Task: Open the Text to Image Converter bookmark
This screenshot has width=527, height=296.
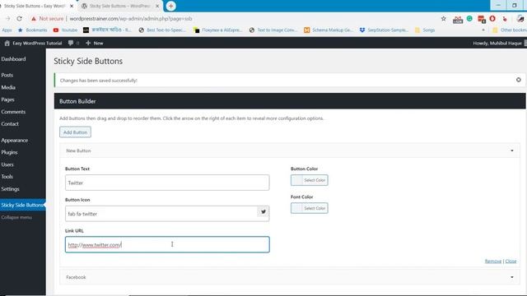Action: (273, 30)
